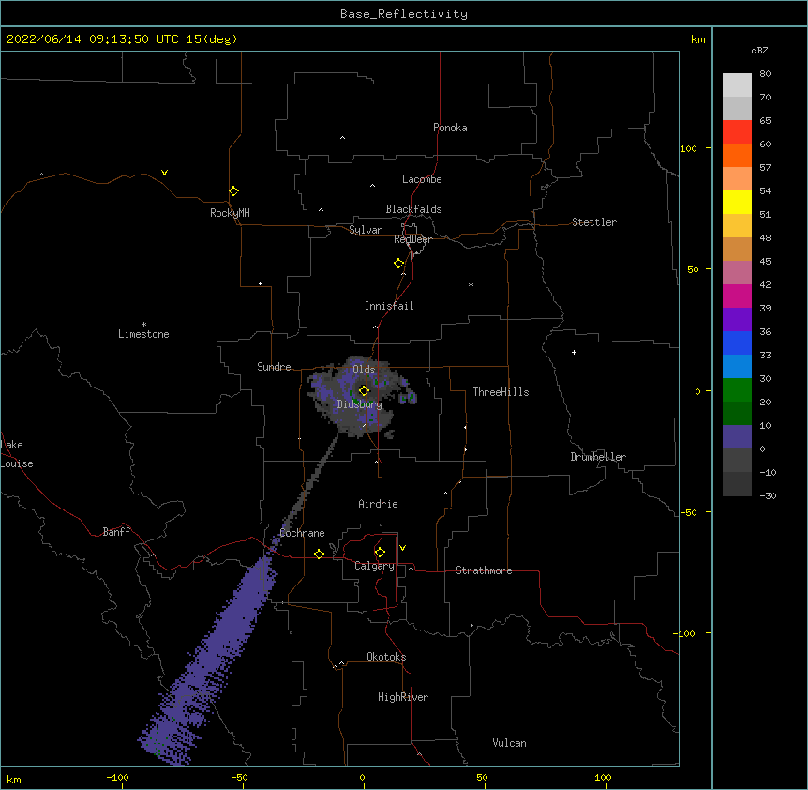Click the dBZ legend heading
The image size is (808, 790).
(x=759, y=50)
